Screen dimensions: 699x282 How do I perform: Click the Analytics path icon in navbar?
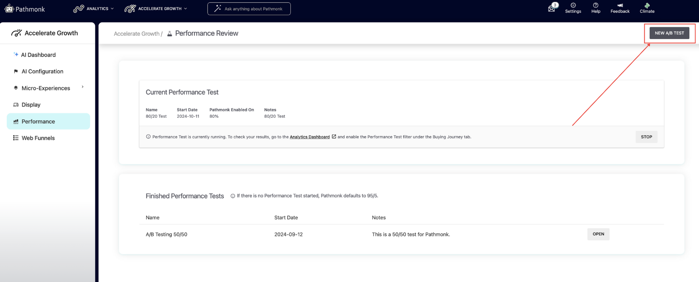(78, 8)
